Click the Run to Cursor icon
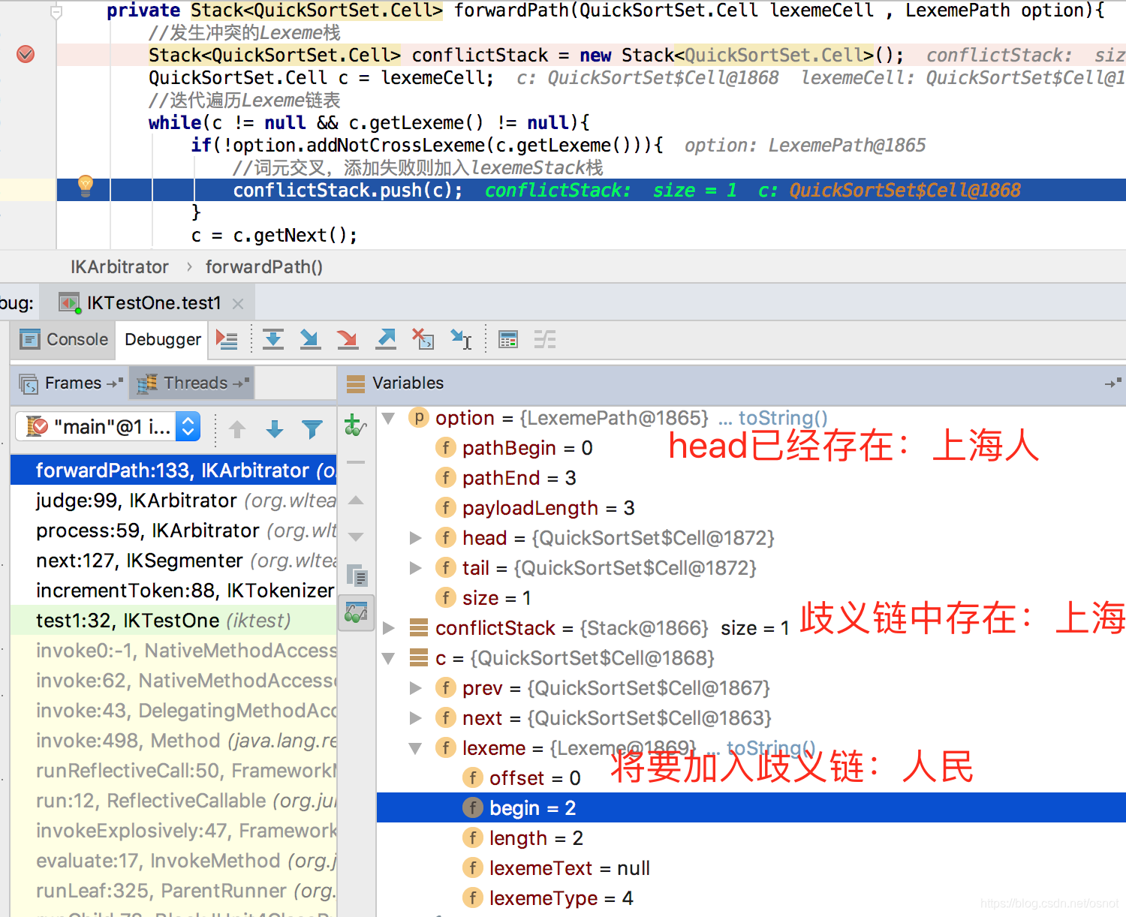 coord(461,340)
